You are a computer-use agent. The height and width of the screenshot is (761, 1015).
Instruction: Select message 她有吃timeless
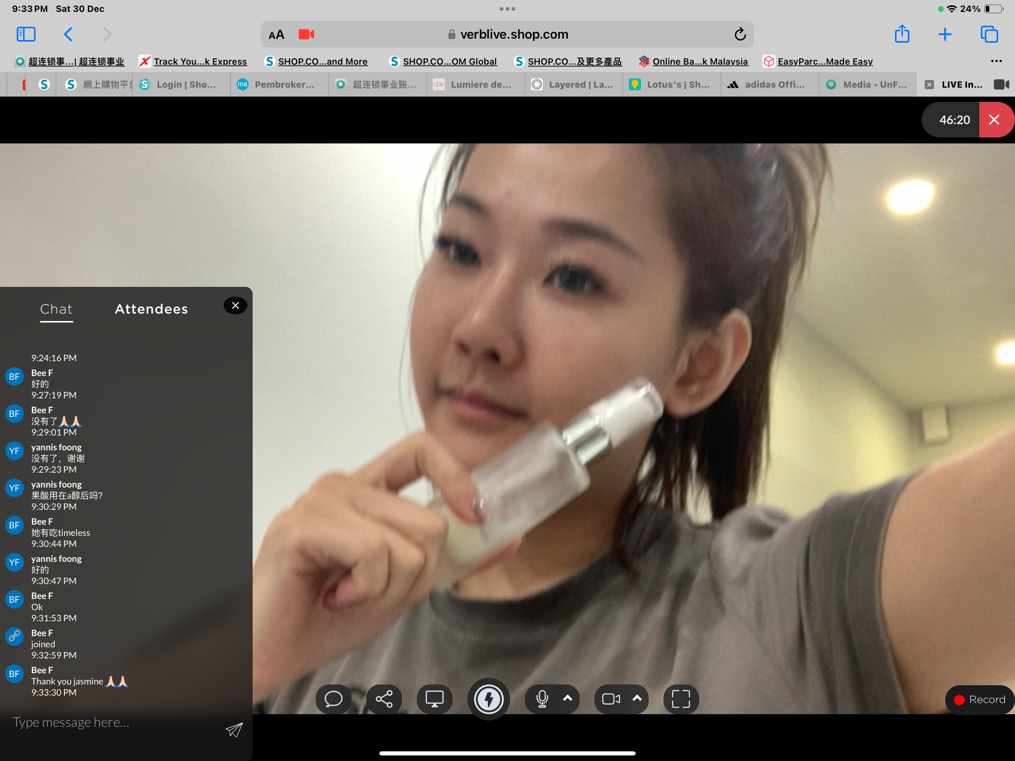click(x=61, y=533)
